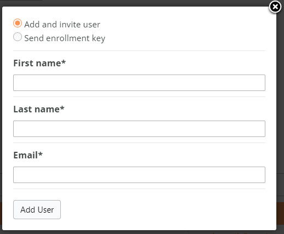Click the "Last name*" field label
Image resolution: width=284 pixels, height=234 pixels.
(39, 109)
